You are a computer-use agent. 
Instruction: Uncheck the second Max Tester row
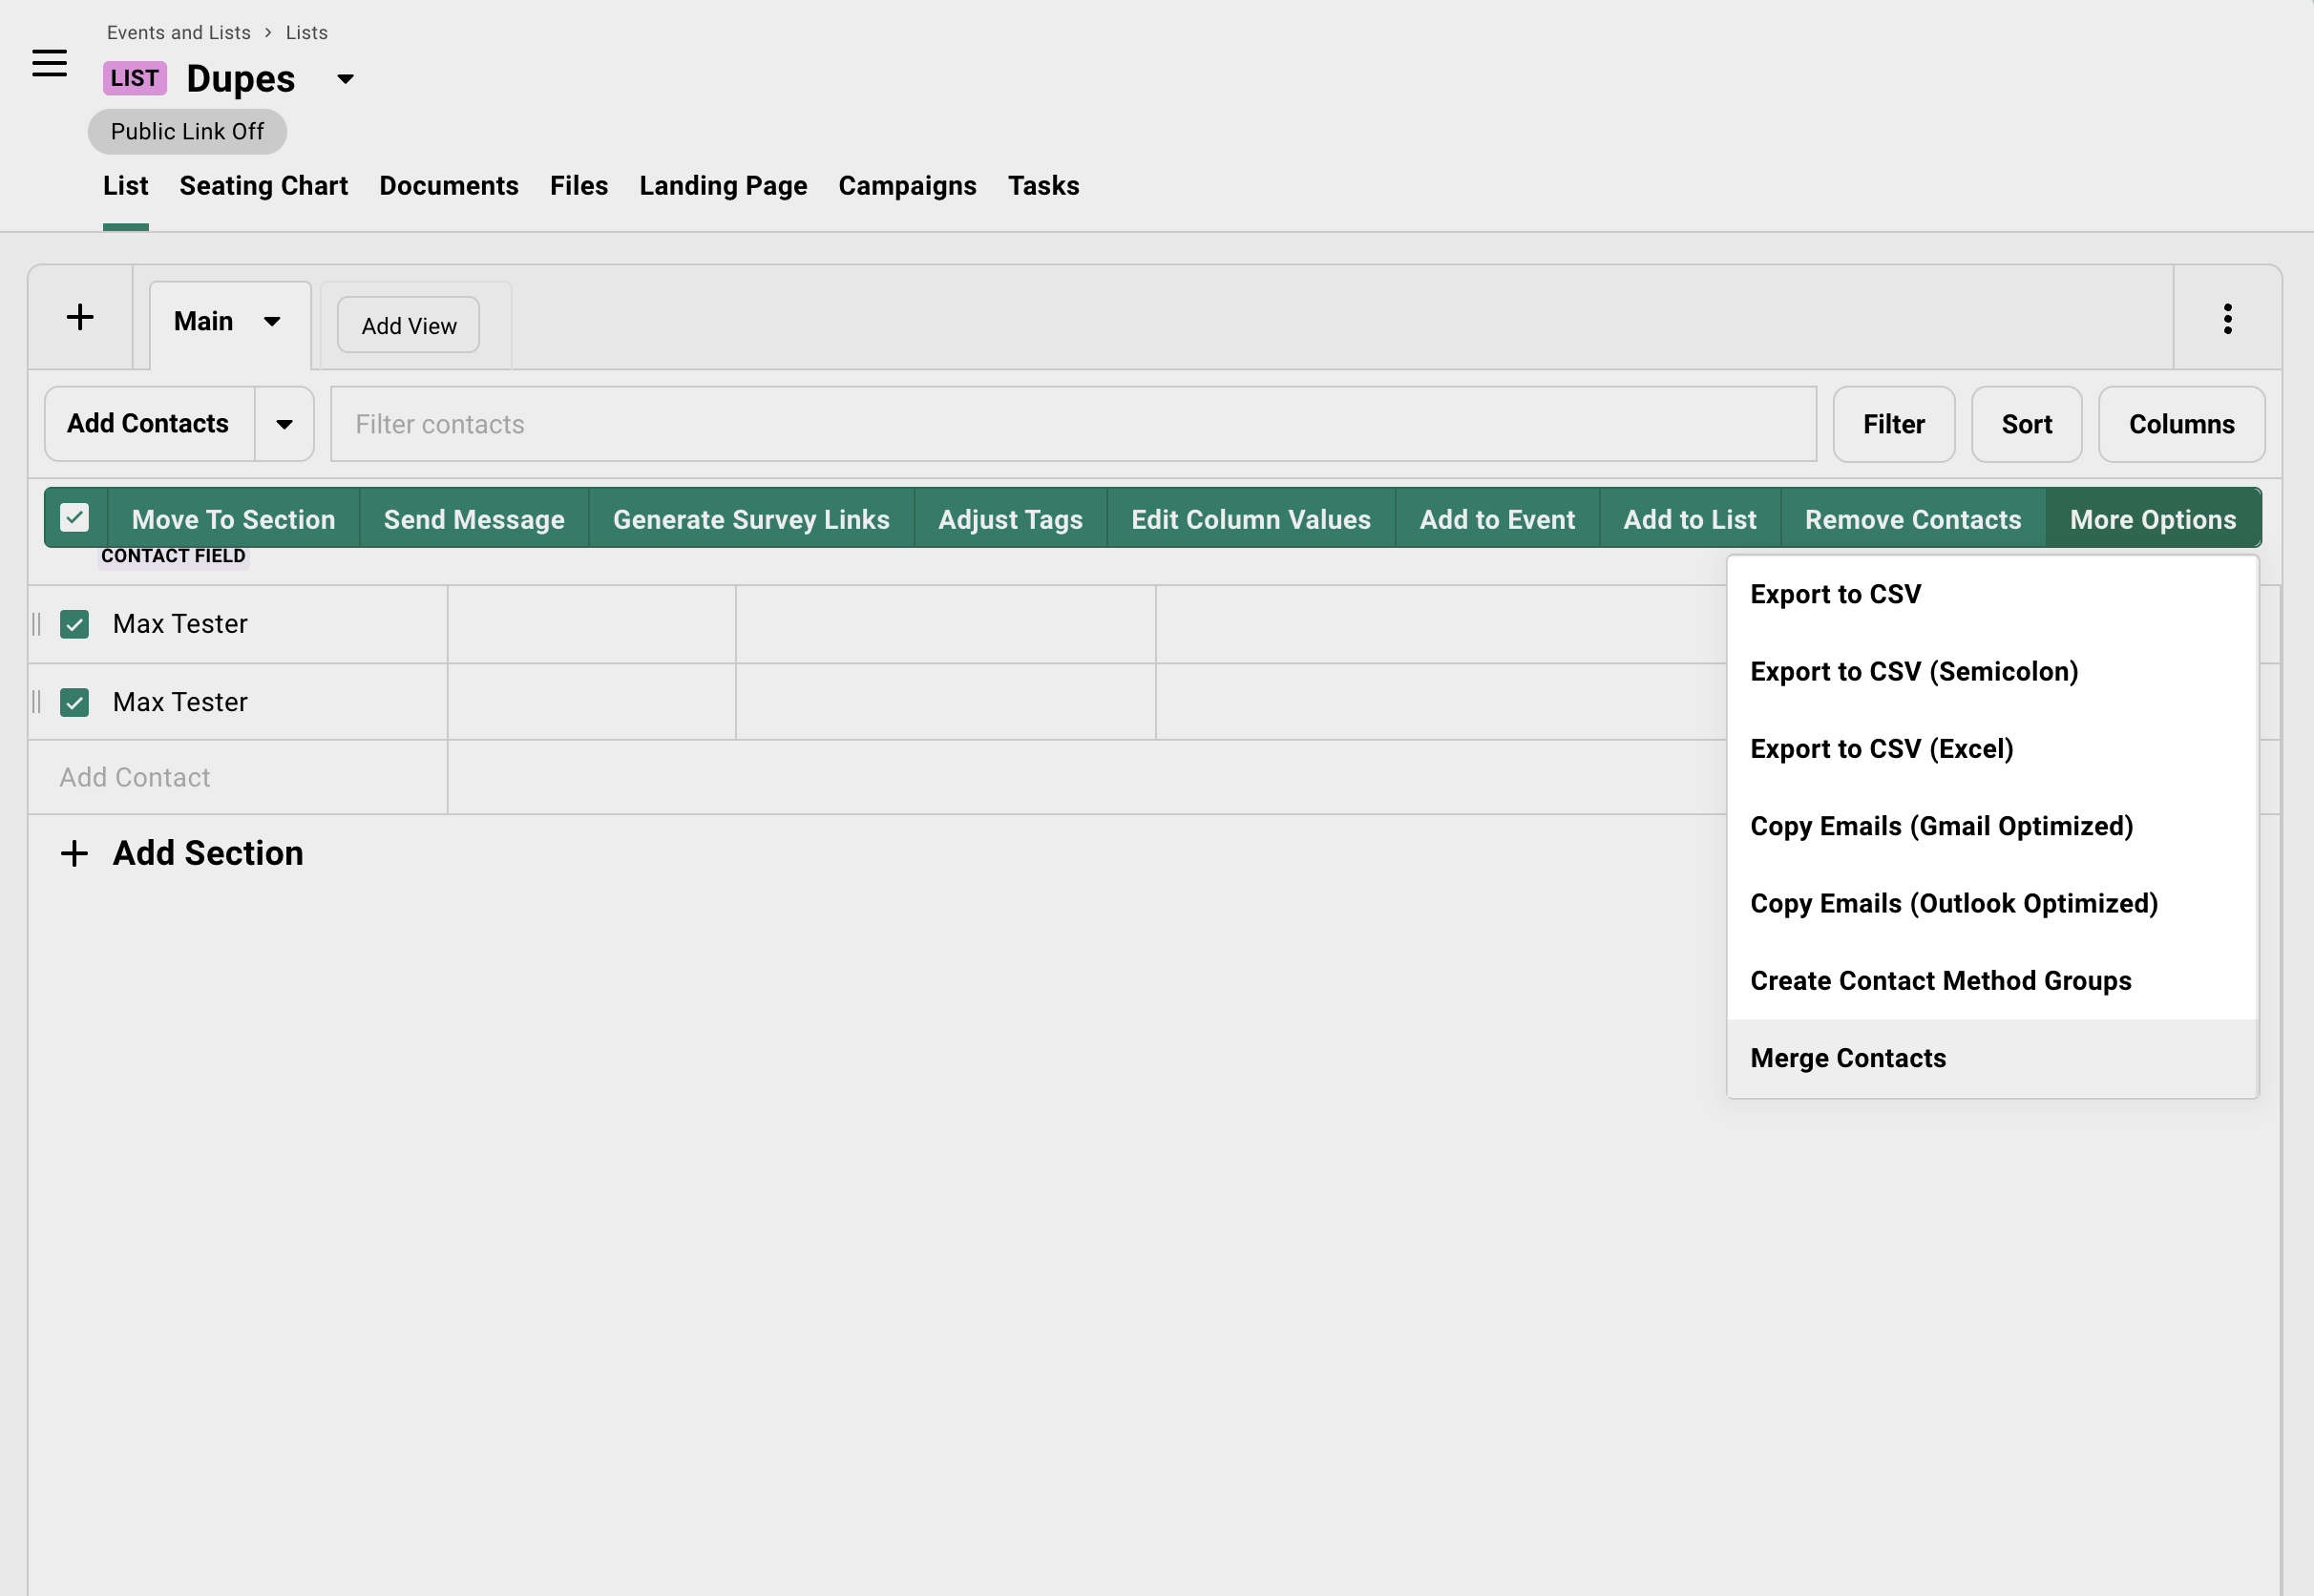pyautogui.click(x=75, y=703)
